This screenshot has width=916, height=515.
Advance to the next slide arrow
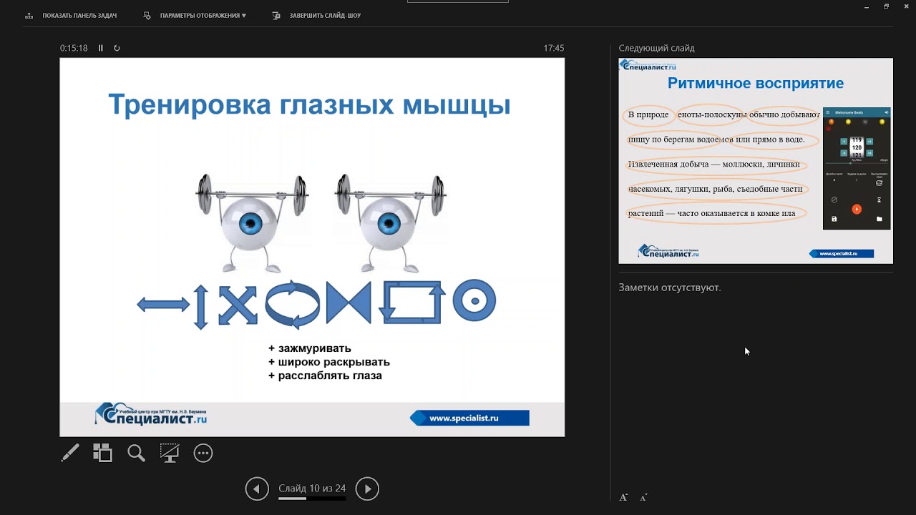(367, 489)
